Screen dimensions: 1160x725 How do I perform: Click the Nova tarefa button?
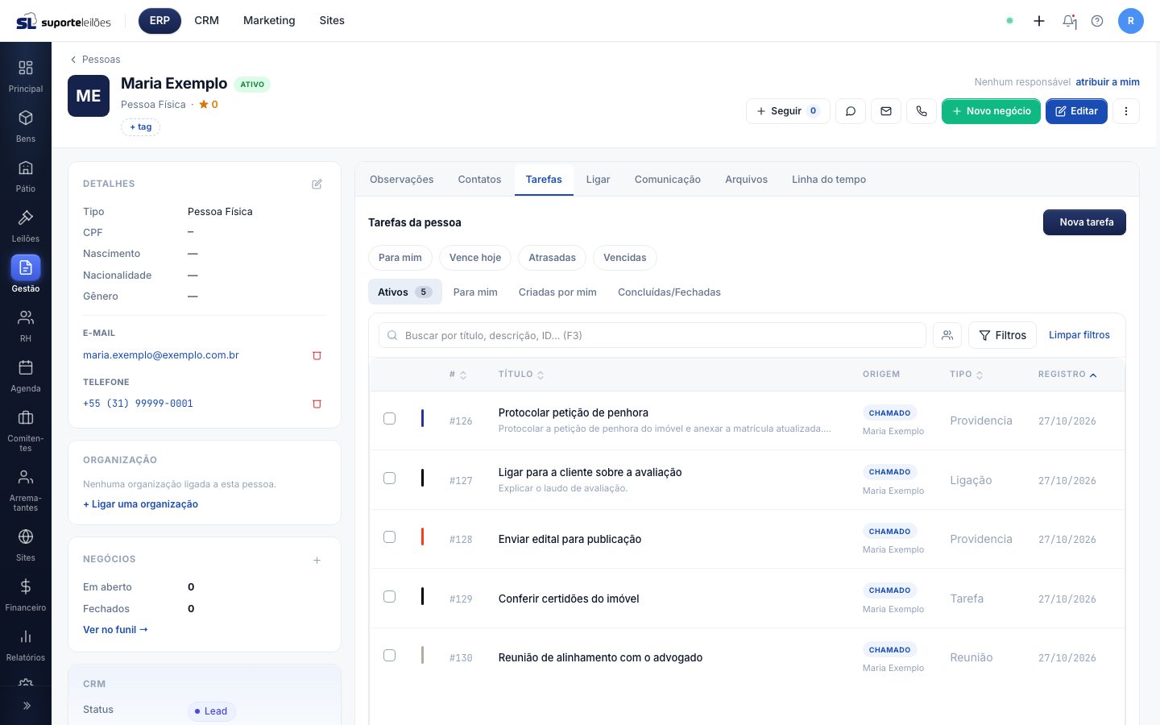[1084, 222]
